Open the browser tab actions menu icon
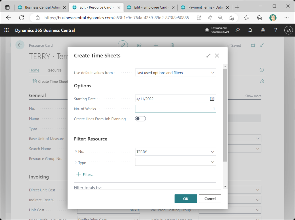Image resolution: width=295 pixels, height=220 pixels. (x=7, y=7)
